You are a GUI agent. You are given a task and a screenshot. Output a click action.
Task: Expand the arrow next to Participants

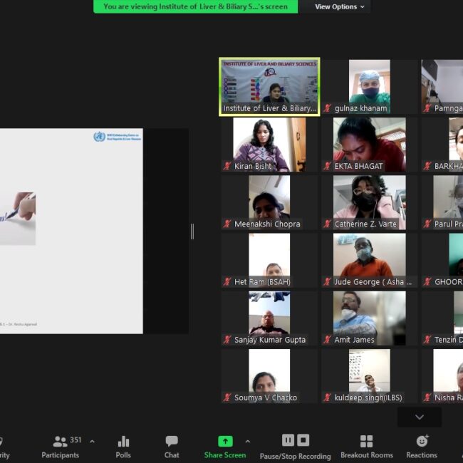92,441
